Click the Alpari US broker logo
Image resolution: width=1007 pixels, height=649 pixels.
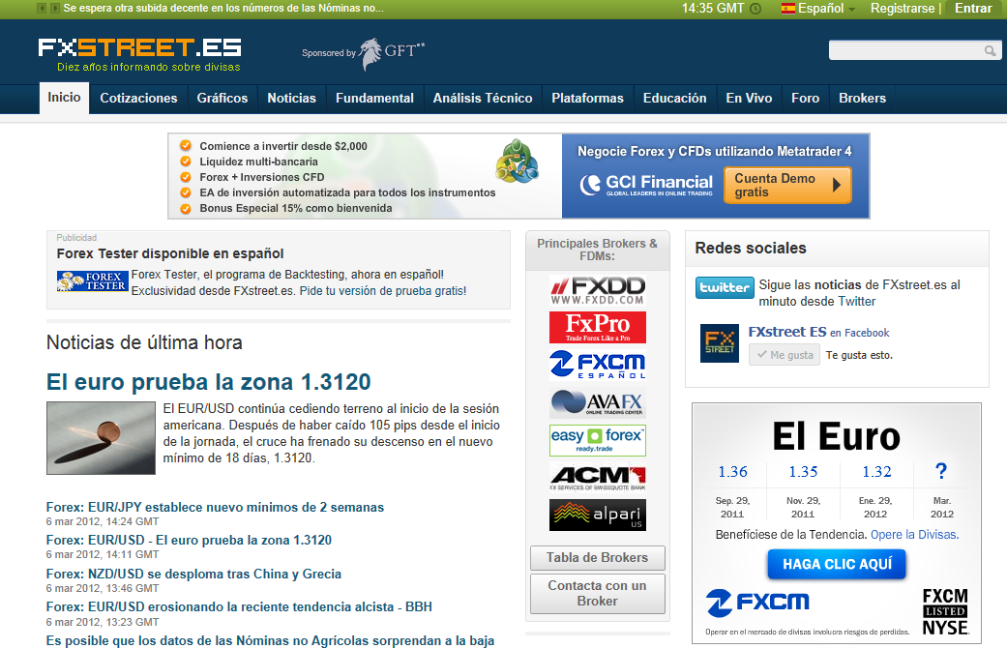pos(597,515)
